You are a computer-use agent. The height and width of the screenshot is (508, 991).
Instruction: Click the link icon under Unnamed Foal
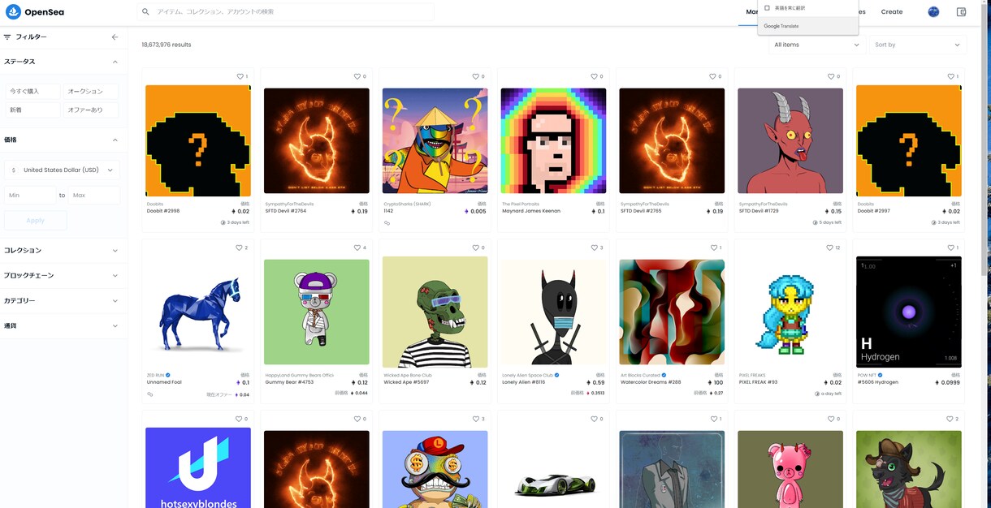150,394
